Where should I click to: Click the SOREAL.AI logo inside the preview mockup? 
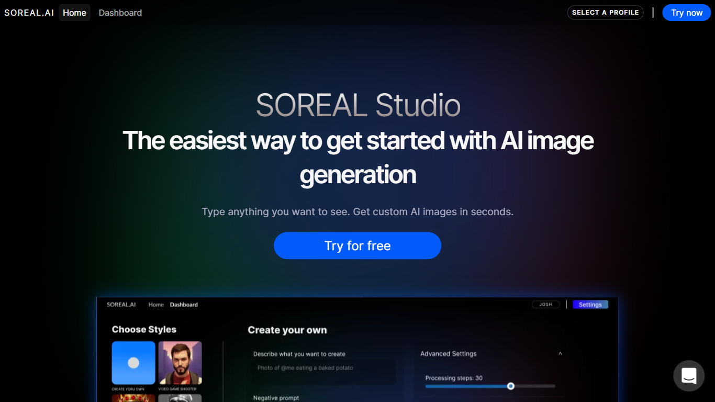121,305
